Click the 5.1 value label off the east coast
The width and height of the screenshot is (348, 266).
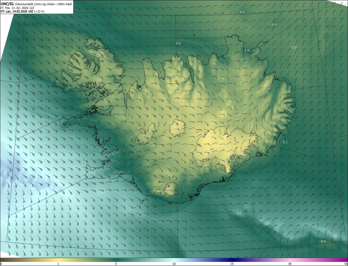tap(285, 142)
